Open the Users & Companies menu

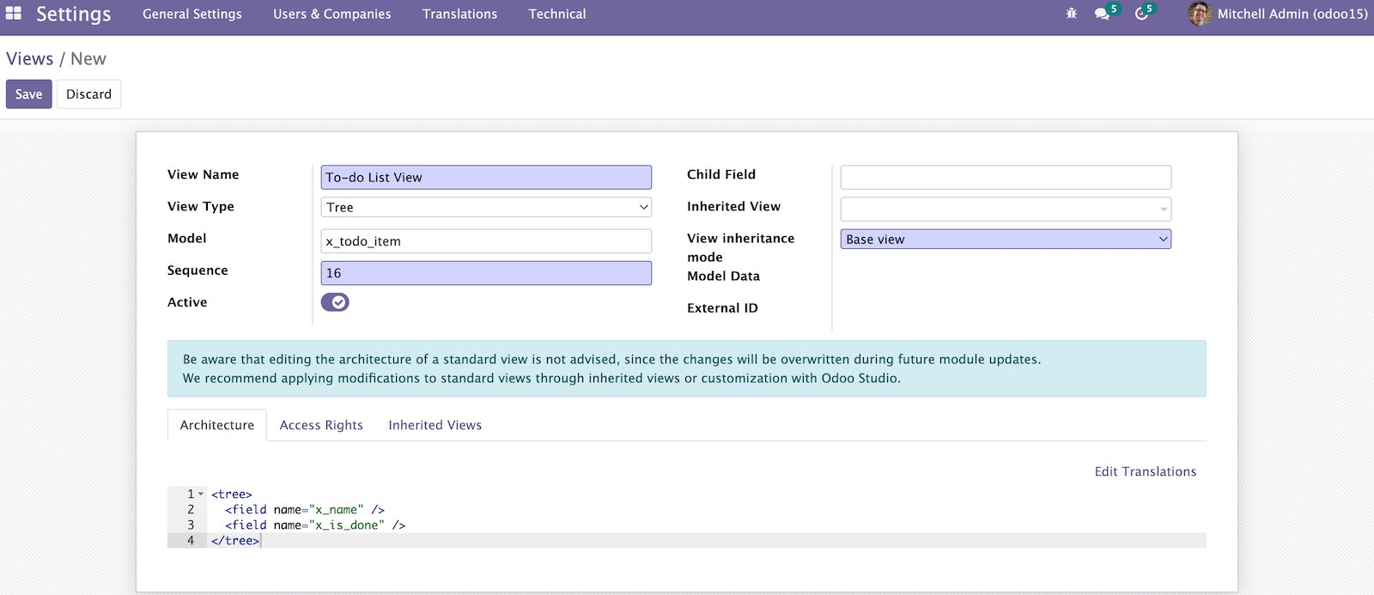coord(331,14)
